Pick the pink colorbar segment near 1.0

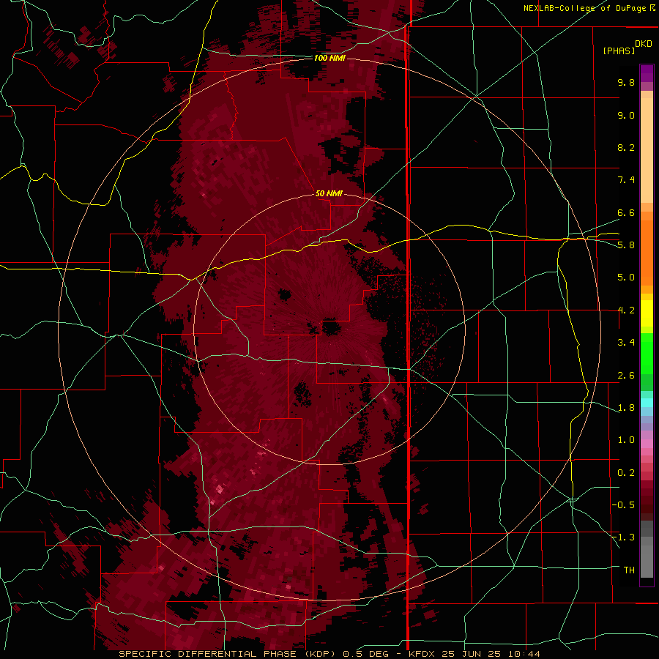(x=647, y=444)
